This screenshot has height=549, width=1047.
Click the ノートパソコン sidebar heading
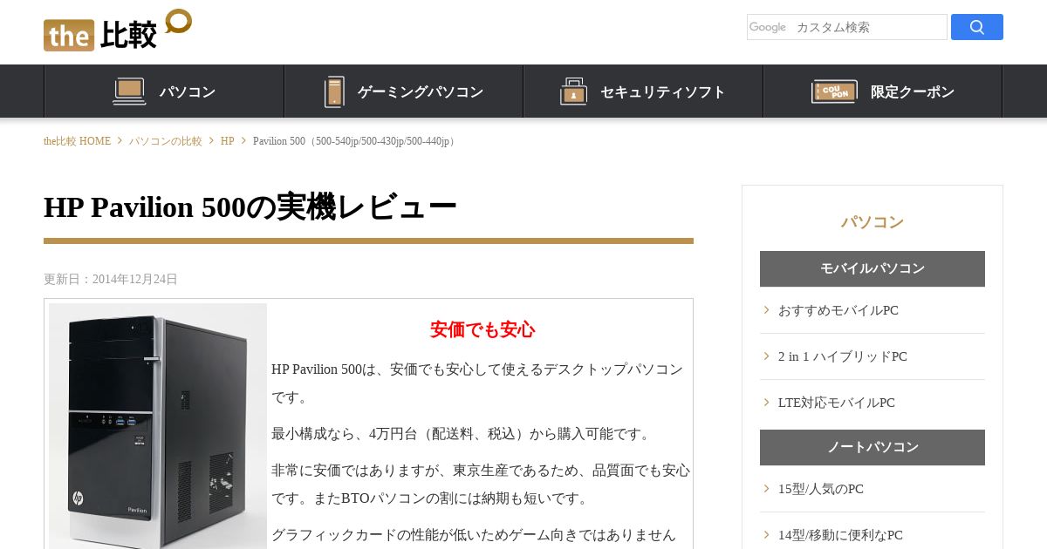[x=872, y=447]
